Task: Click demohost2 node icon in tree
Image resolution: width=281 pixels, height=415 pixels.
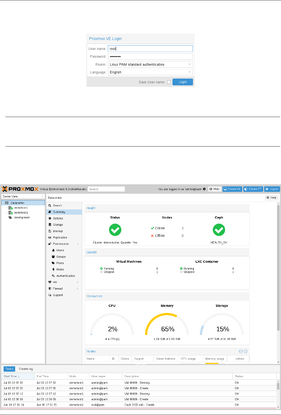Action: coord(10,213)
